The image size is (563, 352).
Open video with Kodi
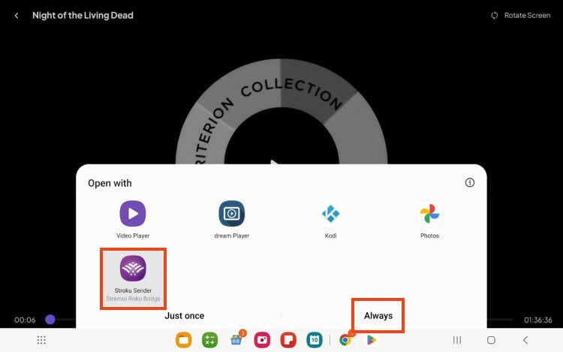point(330,214)
